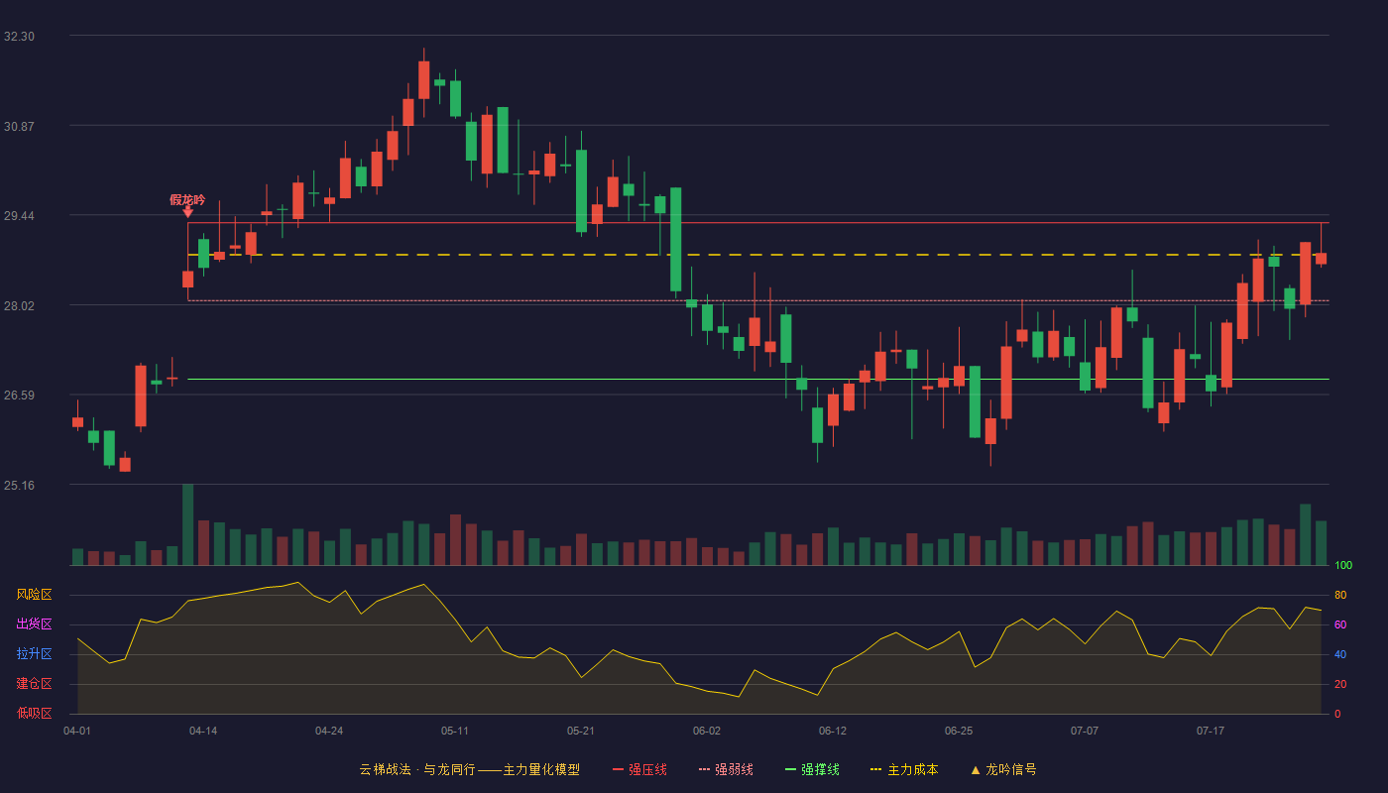Select the 拉升区 zone label
The width and height of the screenshot is (1388, 793).
35,654
